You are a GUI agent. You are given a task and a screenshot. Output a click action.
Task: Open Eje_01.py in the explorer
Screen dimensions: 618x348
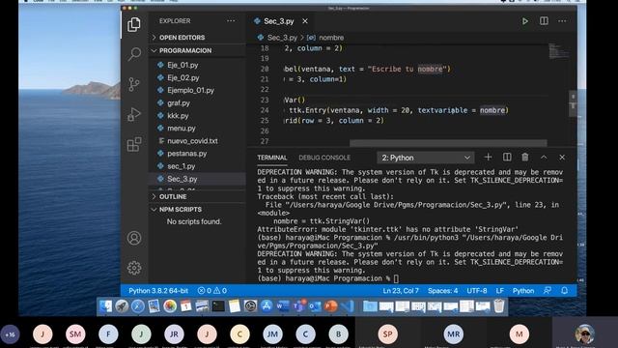[197, 65]
